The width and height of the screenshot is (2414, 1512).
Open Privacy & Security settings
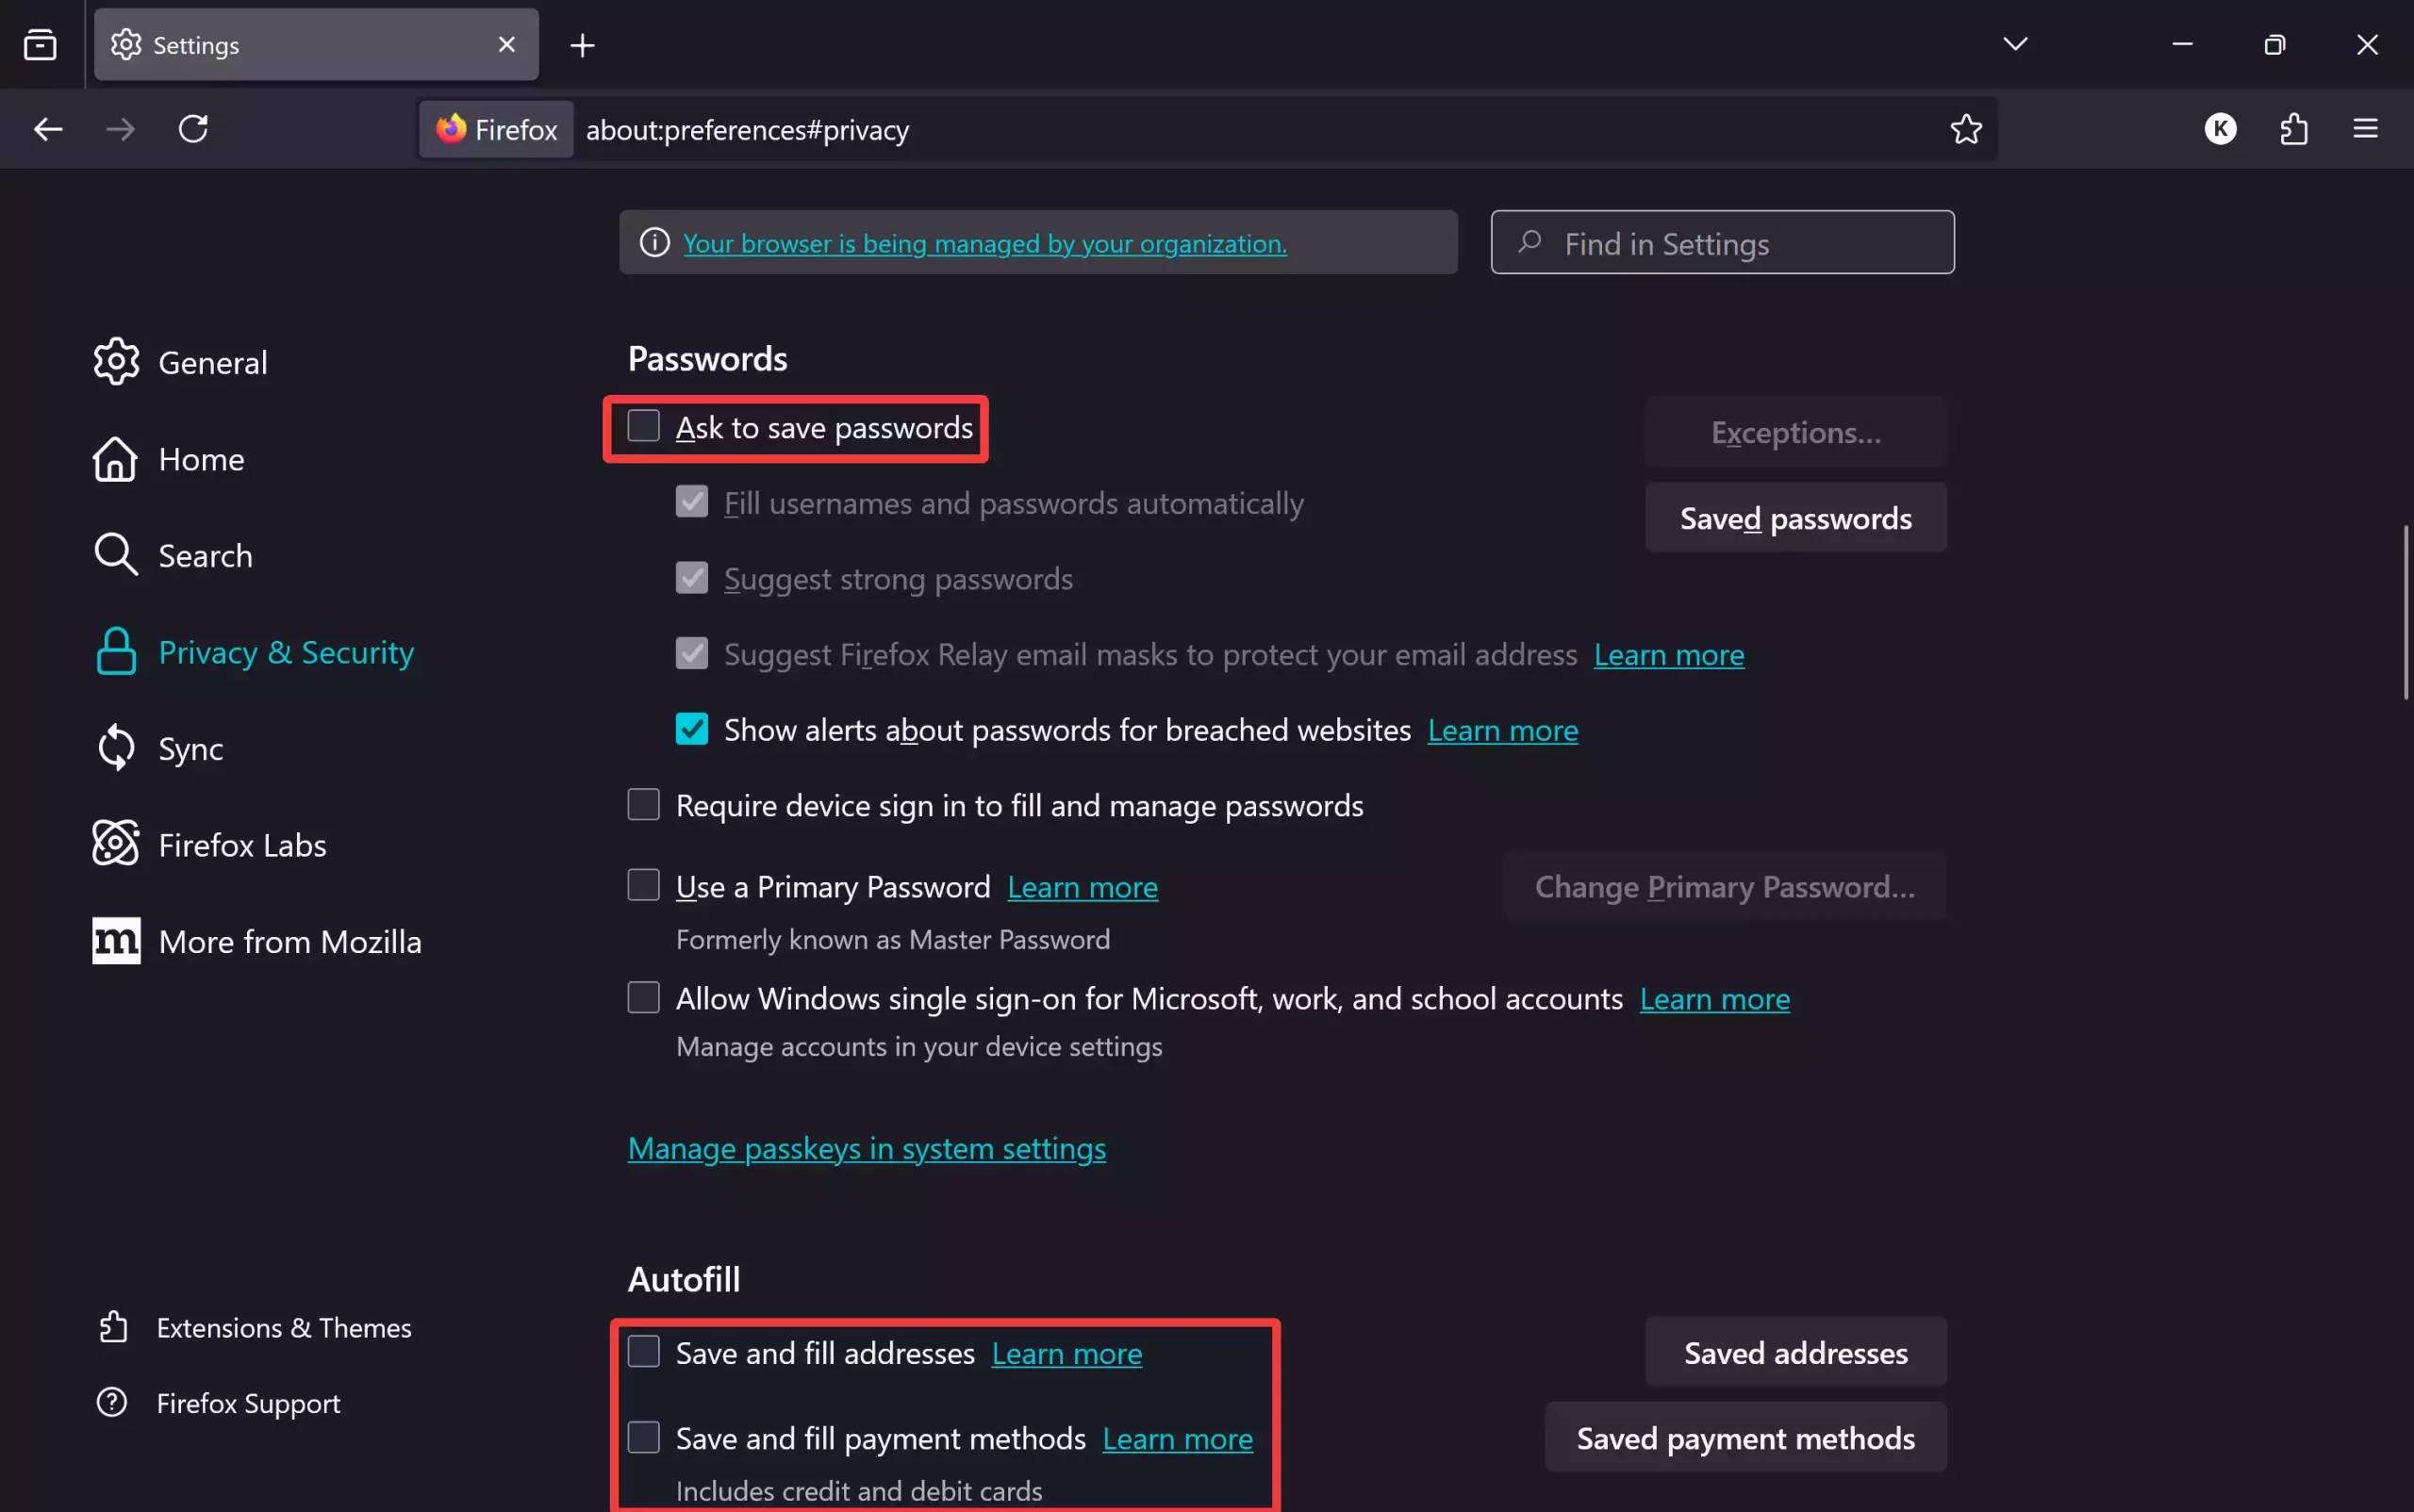[x=285, y=651]
